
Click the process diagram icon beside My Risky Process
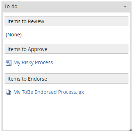(x=9, y=63)
